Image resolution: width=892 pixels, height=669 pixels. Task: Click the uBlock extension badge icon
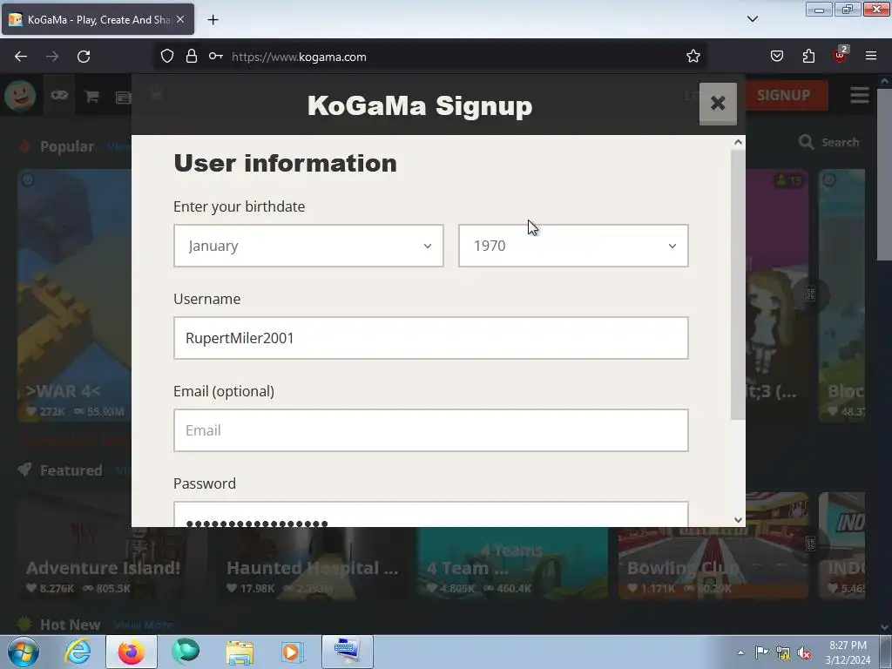click(x=841, y=55)
